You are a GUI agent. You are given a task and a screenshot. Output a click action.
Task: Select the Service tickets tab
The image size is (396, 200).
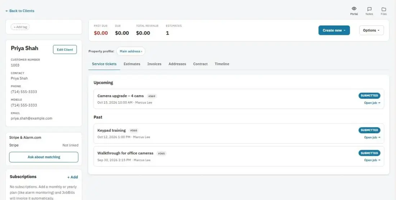tap(104, 64)
